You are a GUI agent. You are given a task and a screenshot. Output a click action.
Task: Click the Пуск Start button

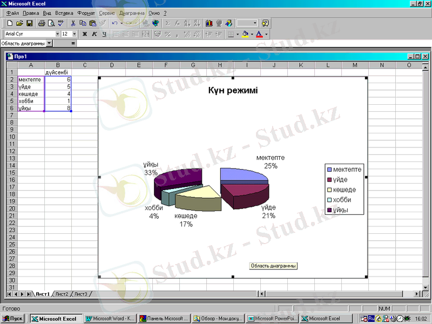pos(13,319)
